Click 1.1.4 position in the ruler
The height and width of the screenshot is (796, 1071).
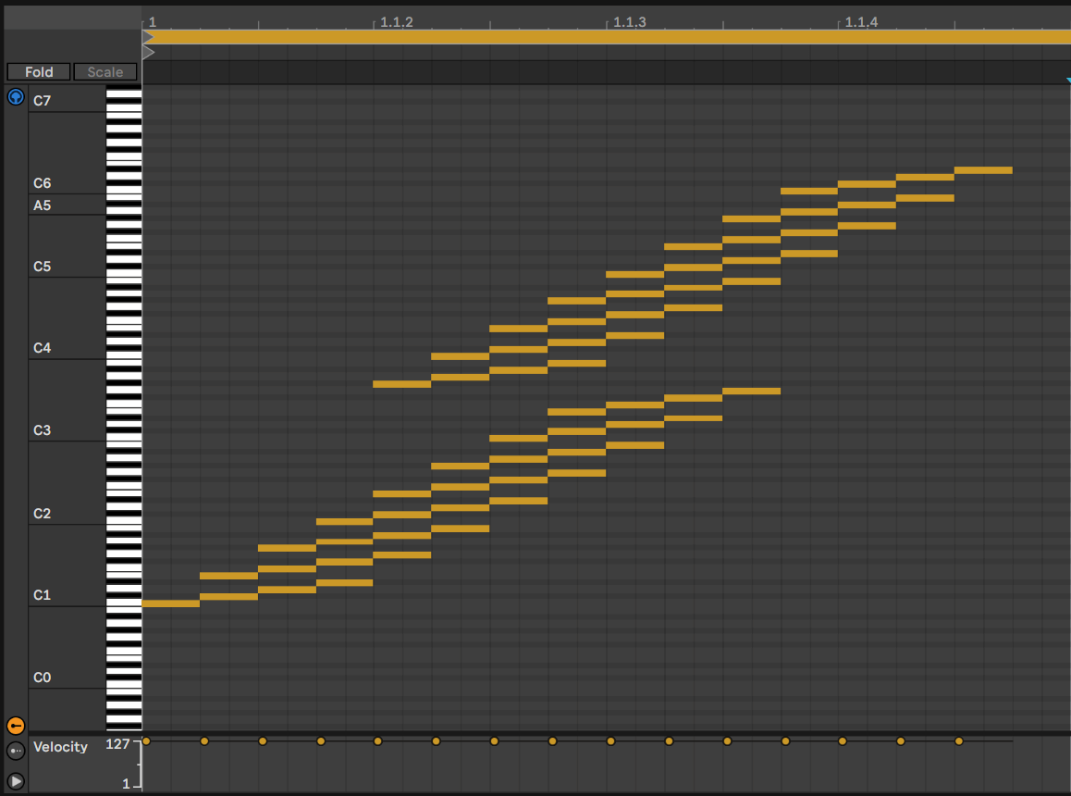click(860, 22)
